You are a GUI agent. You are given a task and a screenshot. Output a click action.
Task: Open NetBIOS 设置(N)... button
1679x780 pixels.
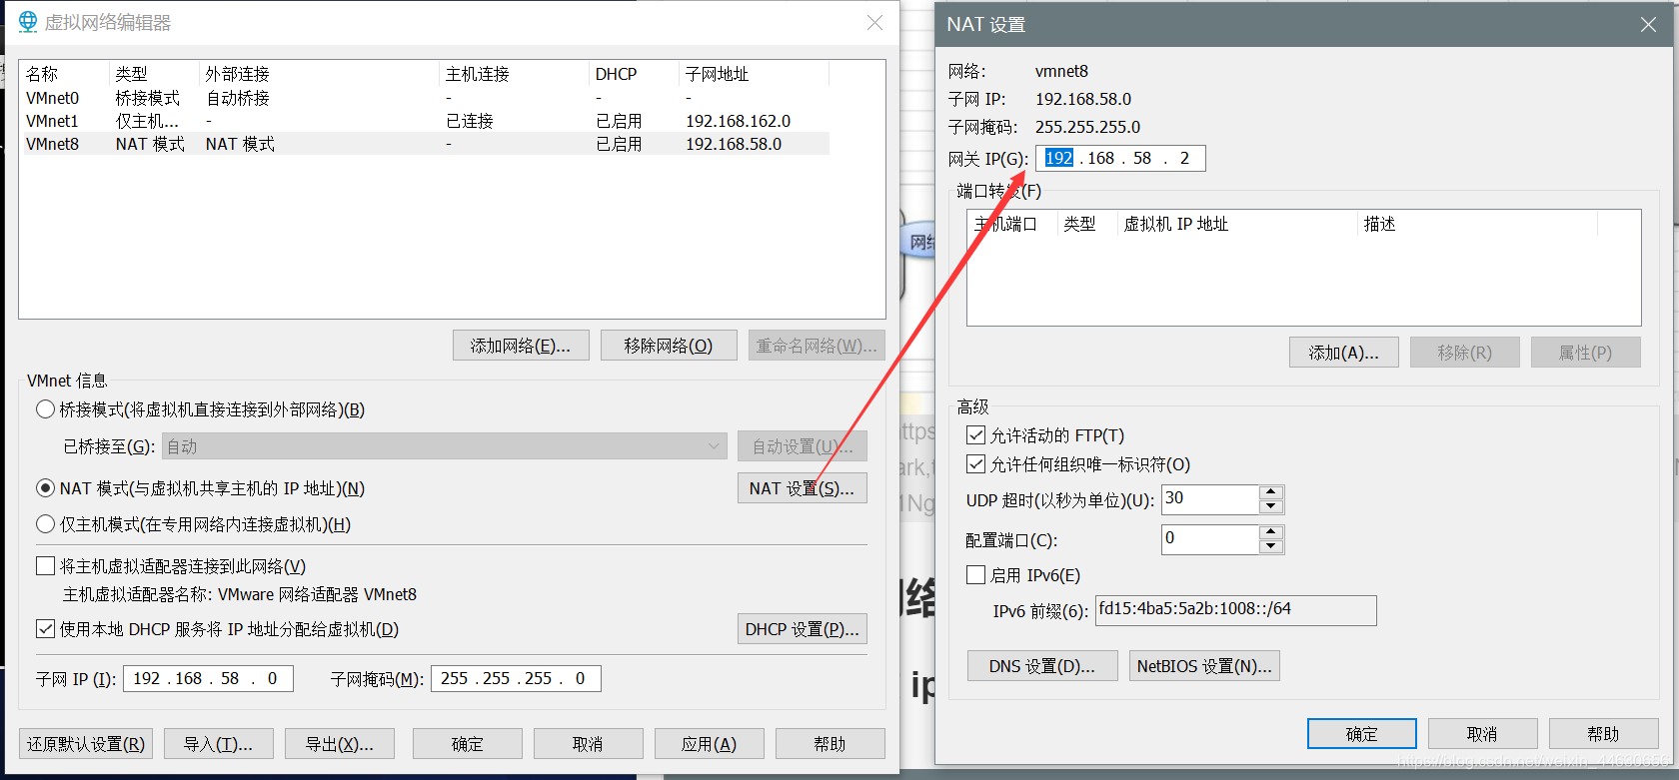point(1204,666)
